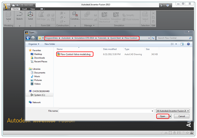Toggle the preview pane icon
The height and width of the screenshot is (138, 197).
click(182, 44)
